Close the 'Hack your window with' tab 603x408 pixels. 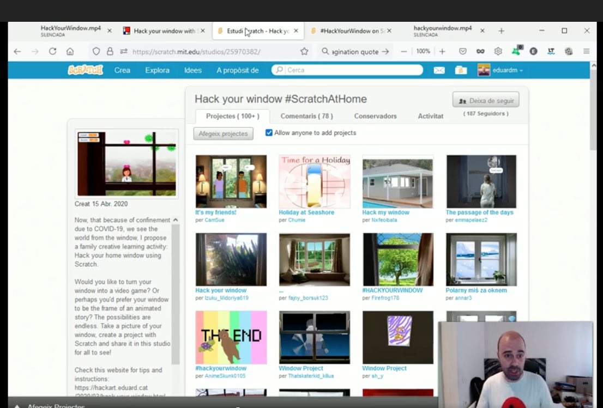[203, 31]
